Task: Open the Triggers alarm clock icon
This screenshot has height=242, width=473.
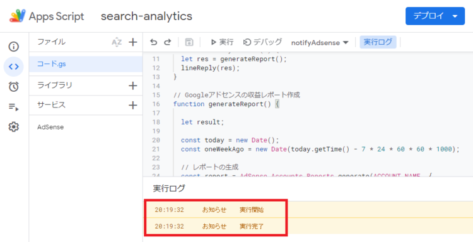Action: [x=14, y=87]
